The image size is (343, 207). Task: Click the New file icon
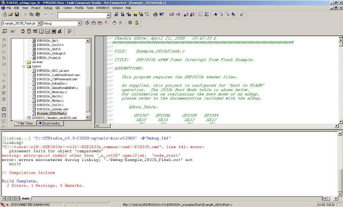(x=5, y=14)
